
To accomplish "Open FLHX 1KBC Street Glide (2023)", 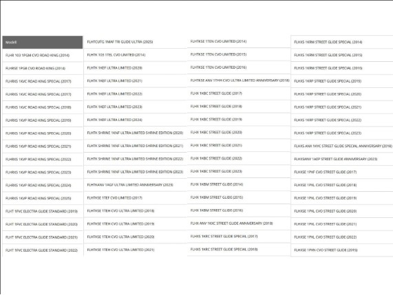I will (x=216, y=172).
